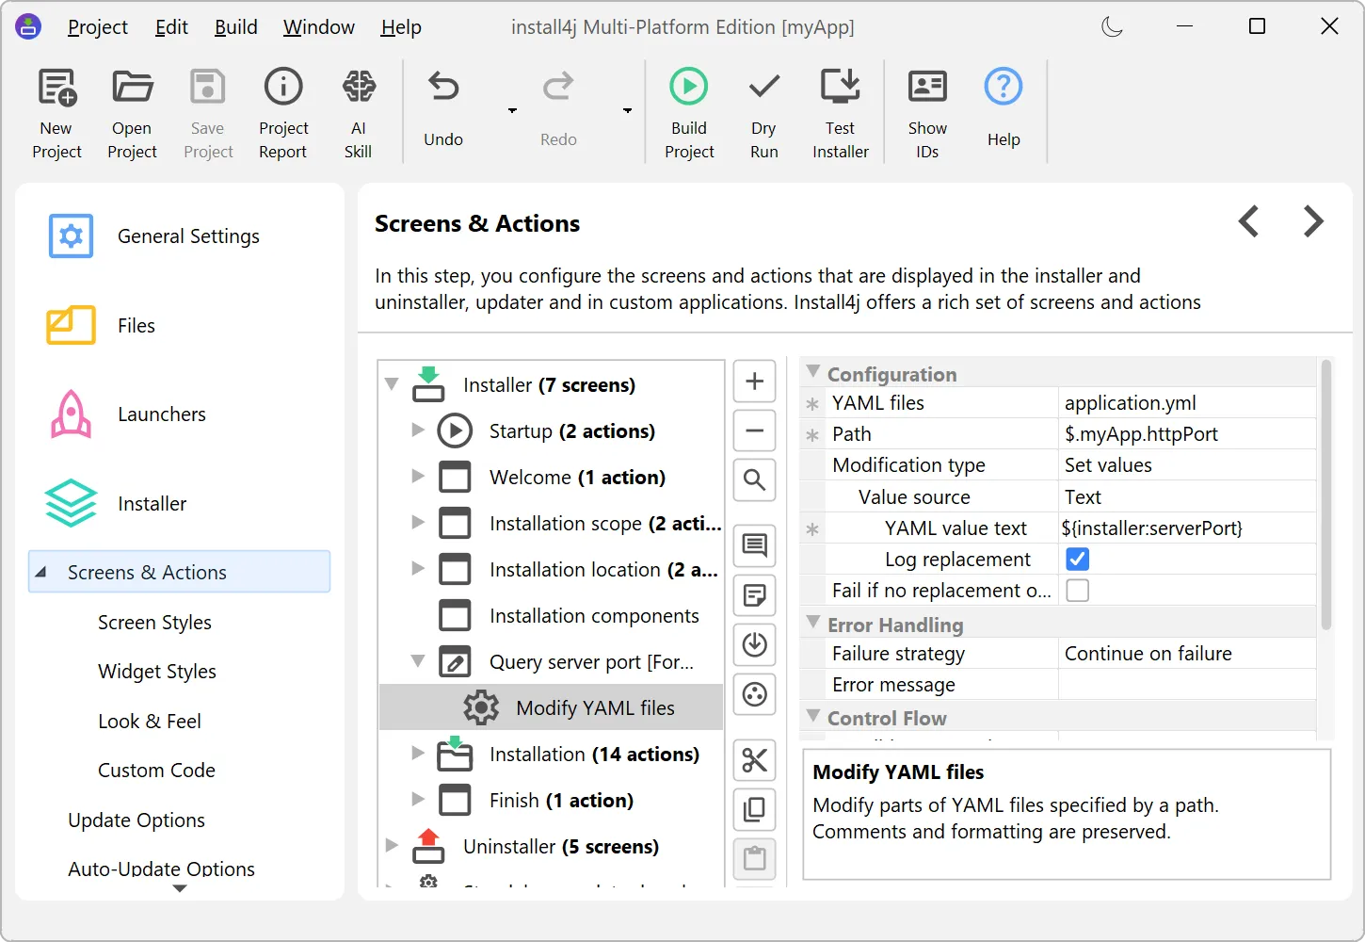Change the Failure strategy value
1365x942 pixels.
1187,654
